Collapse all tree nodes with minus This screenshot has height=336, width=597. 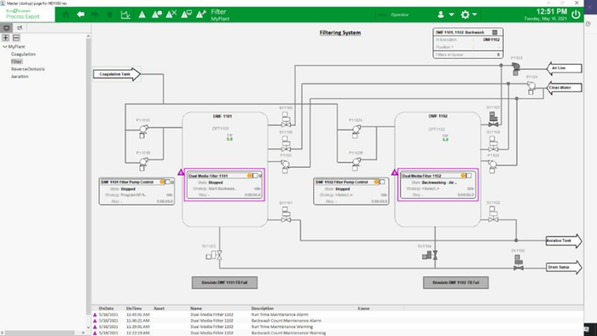pos(16,38)
